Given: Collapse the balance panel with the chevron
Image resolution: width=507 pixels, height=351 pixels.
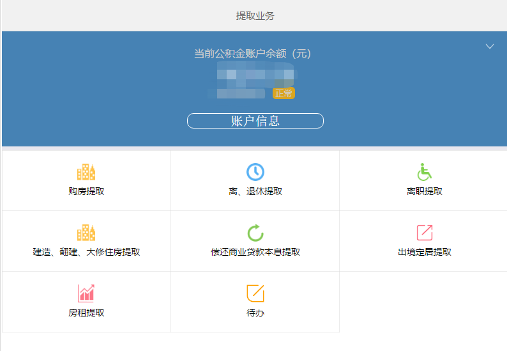Looking at the screenshot, I should pyautogui.click(x=490, y=46).
